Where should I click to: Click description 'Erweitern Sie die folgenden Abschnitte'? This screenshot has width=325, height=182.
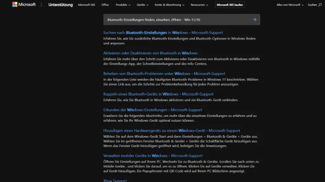point(180,118)
